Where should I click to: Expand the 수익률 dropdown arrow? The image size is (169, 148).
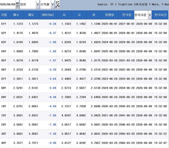point(53,4)
